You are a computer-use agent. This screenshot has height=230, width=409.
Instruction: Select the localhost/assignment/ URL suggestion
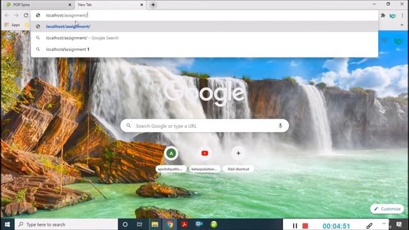(x=204, y=26)
